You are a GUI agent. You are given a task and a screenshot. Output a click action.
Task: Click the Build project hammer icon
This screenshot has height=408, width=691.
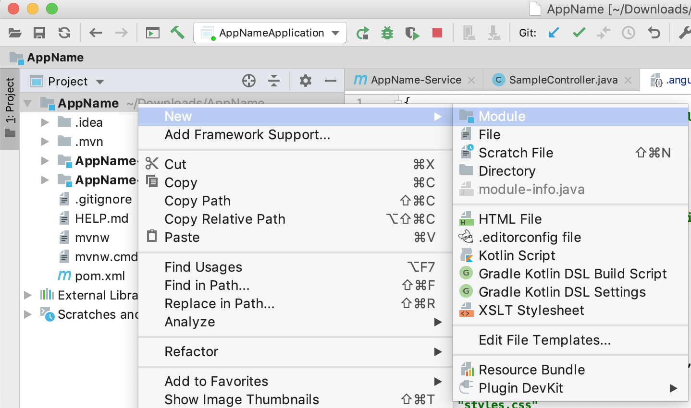(177, 33)
